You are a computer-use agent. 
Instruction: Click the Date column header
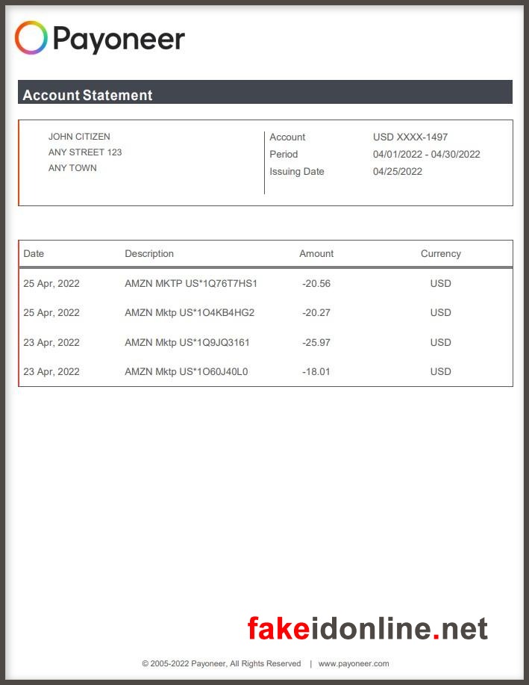(x=34, y=253)
